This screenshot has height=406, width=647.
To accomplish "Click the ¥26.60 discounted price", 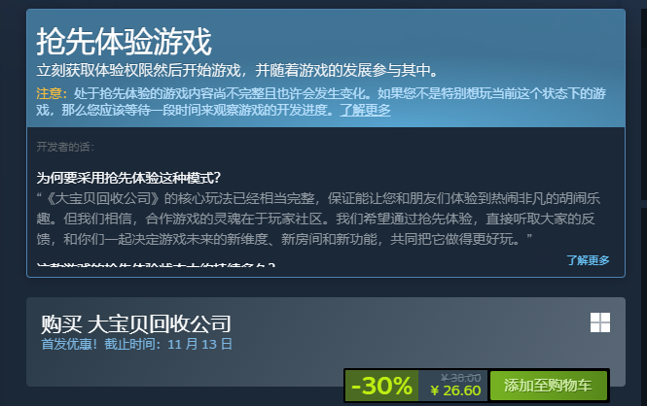I will 455,390.
